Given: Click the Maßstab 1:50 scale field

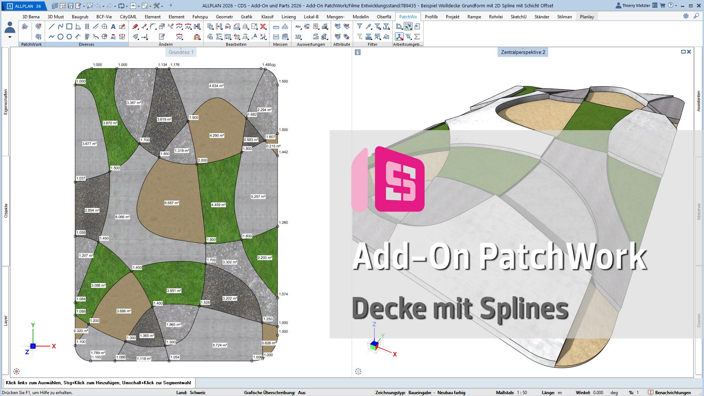Looking at the screenshot, I should 522,392.
